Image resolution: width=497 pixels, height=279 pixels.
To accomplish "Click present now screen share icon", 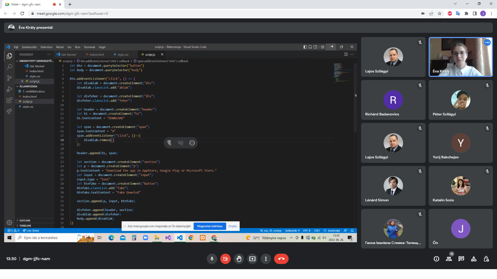I will click(x=252, y=259).
